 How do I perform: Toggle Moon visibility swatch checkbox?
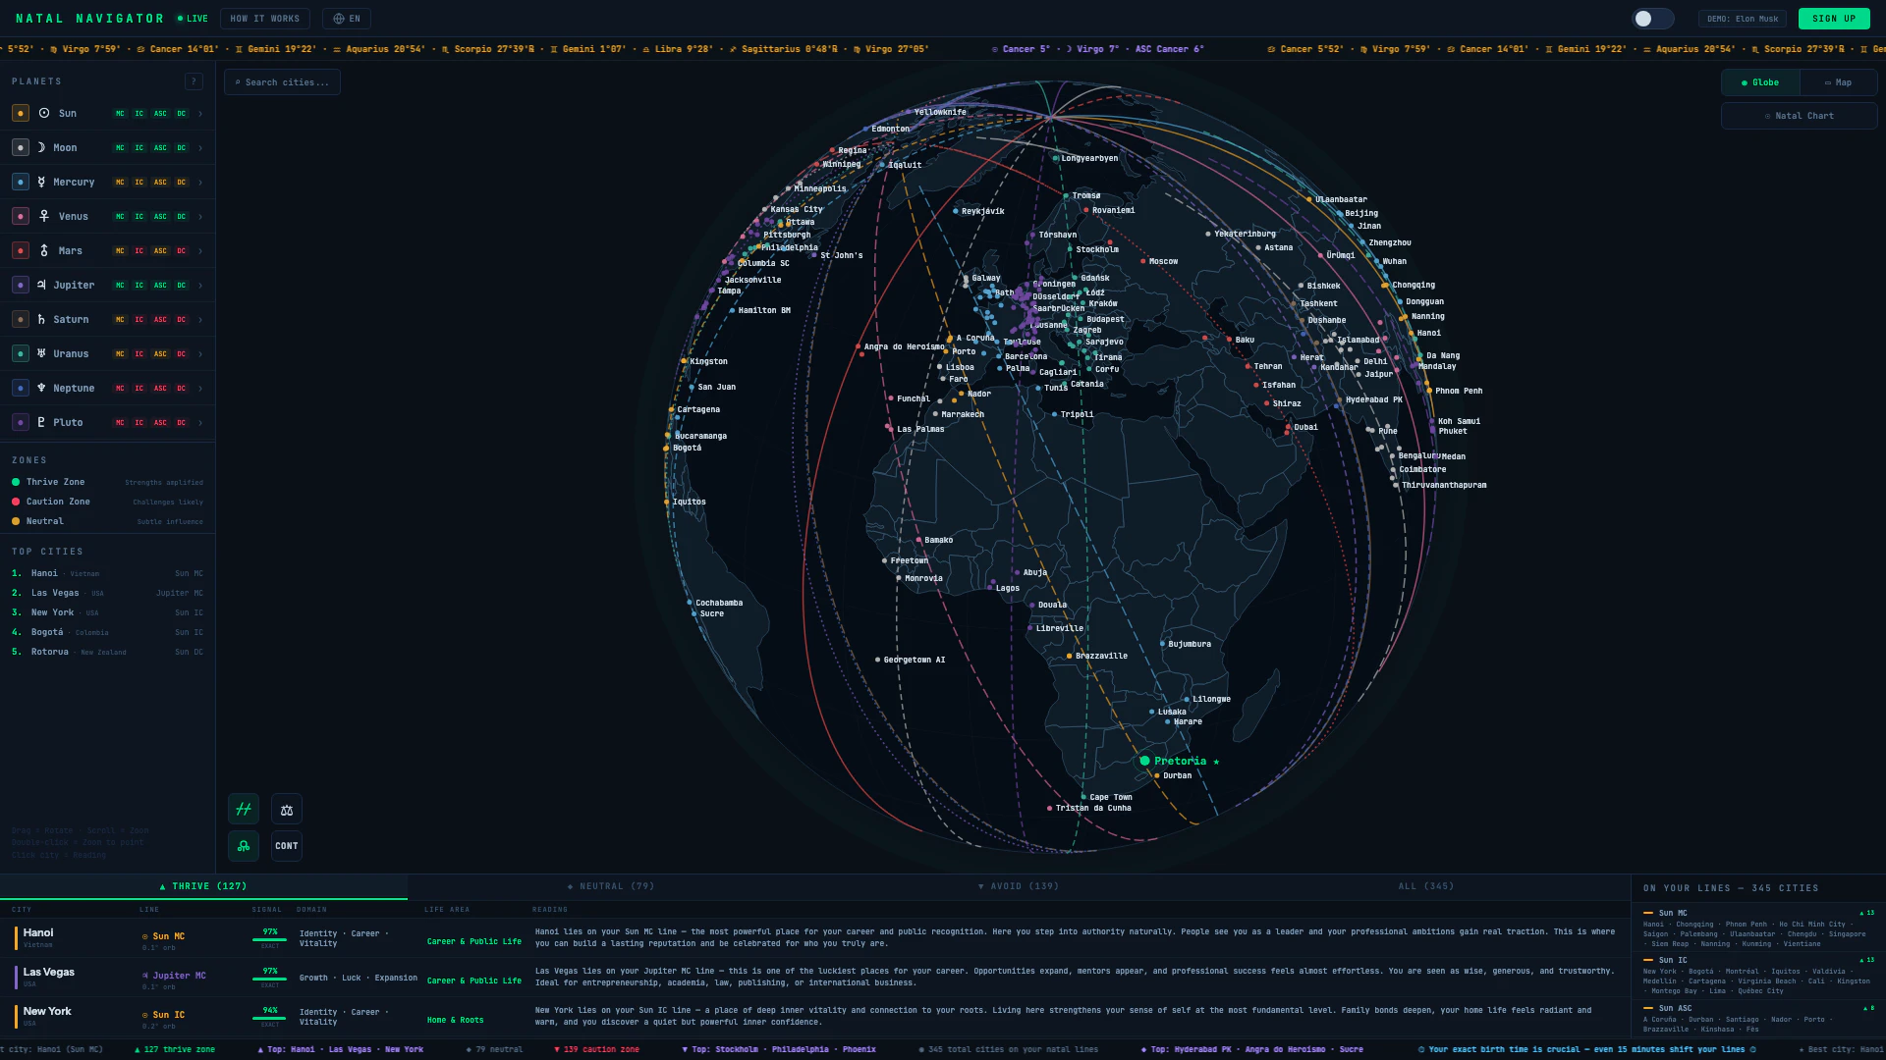point(21,148)
